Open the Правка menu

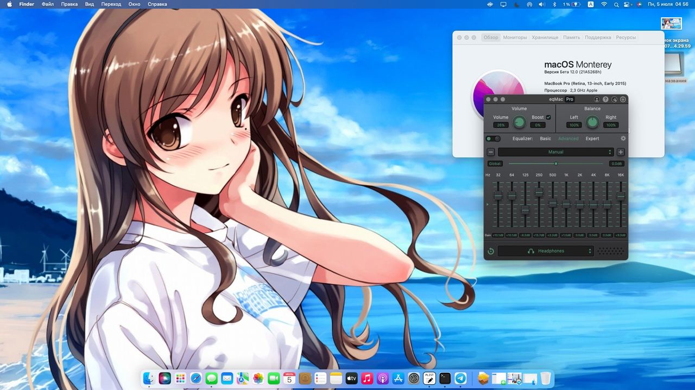point(69,4)
